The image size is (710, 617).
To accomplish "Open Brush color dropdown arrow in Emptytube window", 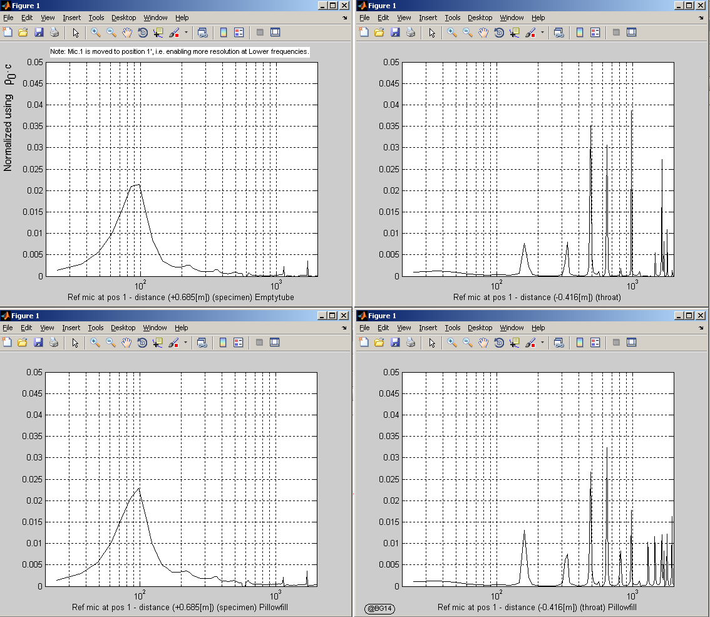I will pos(186,32).
